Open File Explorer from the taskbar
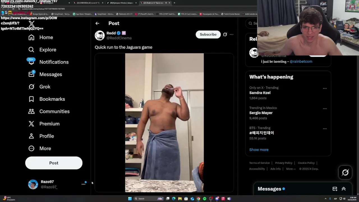Image resolution: width=359 pixels, height=202 pixels. 180,199
